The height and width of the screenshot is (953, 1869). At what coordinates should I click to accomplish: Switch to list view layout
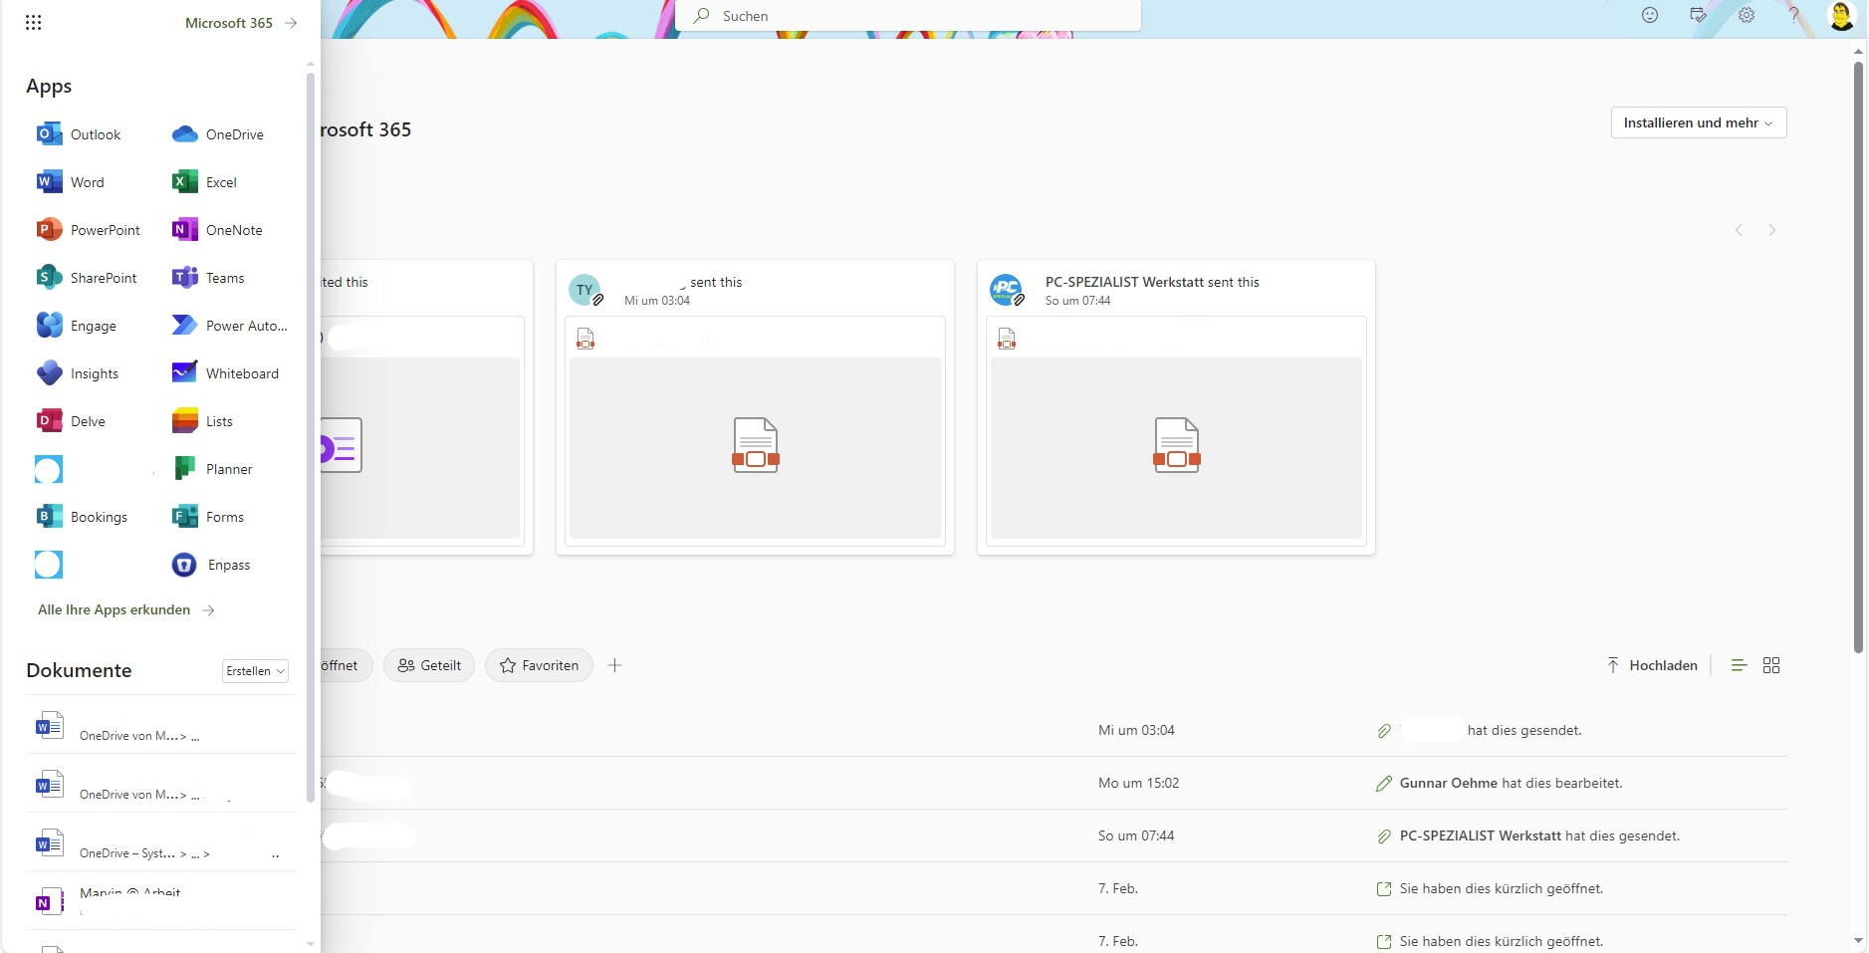(1739, 665)
